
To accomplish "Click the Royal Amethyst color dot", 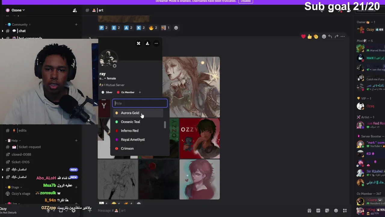I will 117,140.
